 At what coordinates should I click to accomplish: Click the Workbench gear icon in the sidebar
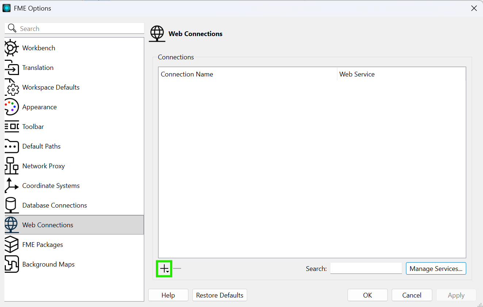pos(11,48)
